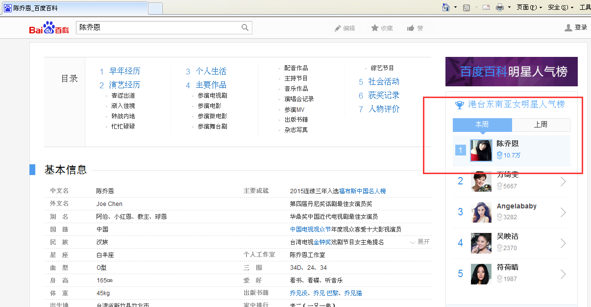Open 演唱会记录 subsection link
Screen dimensions: 591x307
[299, 99]
